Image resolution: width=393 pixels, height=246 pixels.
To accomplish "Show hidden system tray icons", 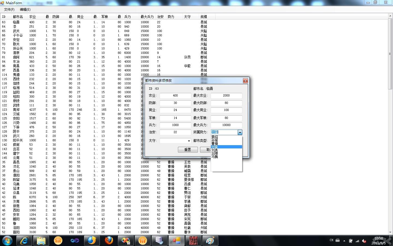I will pyautogui.click(x=344, y=241).
